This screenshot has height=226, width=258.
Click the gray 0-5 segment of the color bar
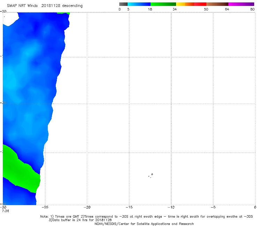point(123,4)
